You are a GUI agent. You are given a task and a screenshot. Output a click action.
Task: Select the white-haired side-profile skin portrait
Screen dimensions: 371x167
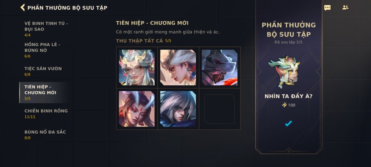178,67
